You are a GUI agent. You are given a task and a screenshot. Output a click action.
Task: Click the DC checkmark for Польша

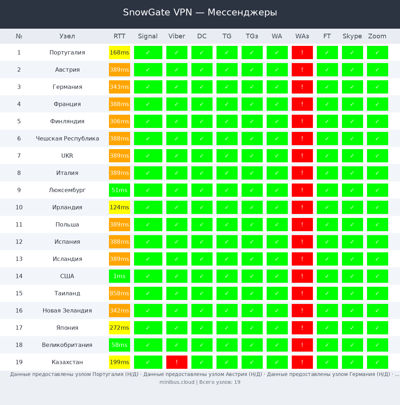pos(202,224)
